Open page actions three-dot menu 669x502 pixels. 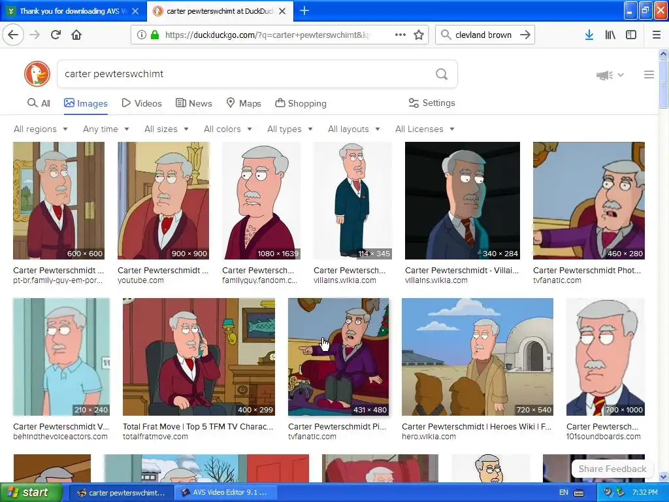click(x=400, y=35)
